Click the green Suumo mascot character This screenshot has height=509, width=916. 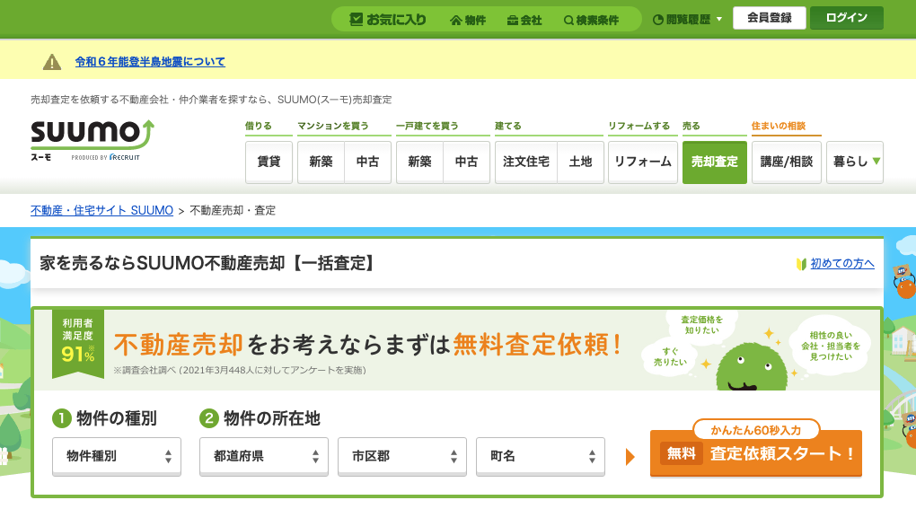pos(752,368)
